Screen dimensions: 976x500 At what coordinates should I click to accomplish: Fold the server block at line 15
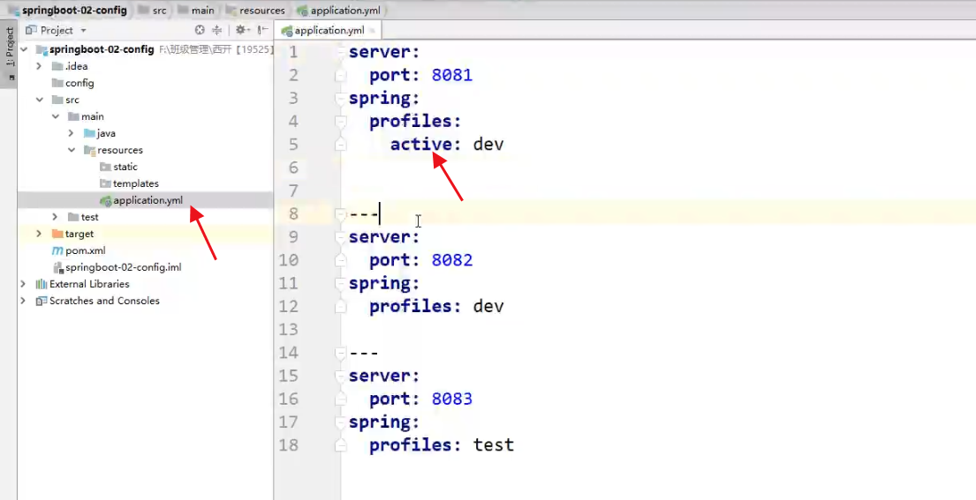(340, 376)
